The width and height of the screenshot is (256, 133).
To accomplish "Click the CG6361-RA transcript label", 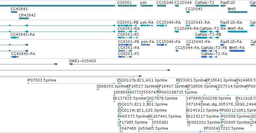I will [x=129, y=29].
